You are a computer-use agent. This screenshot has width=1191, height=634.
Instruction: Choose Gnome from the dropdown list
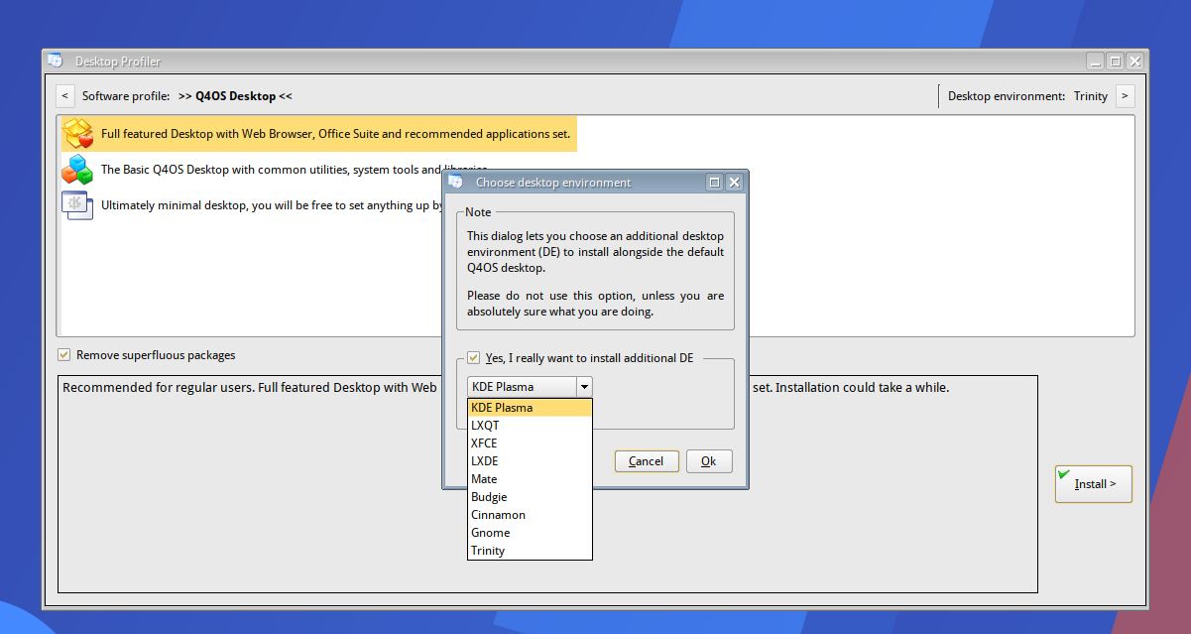pos(530,533)
